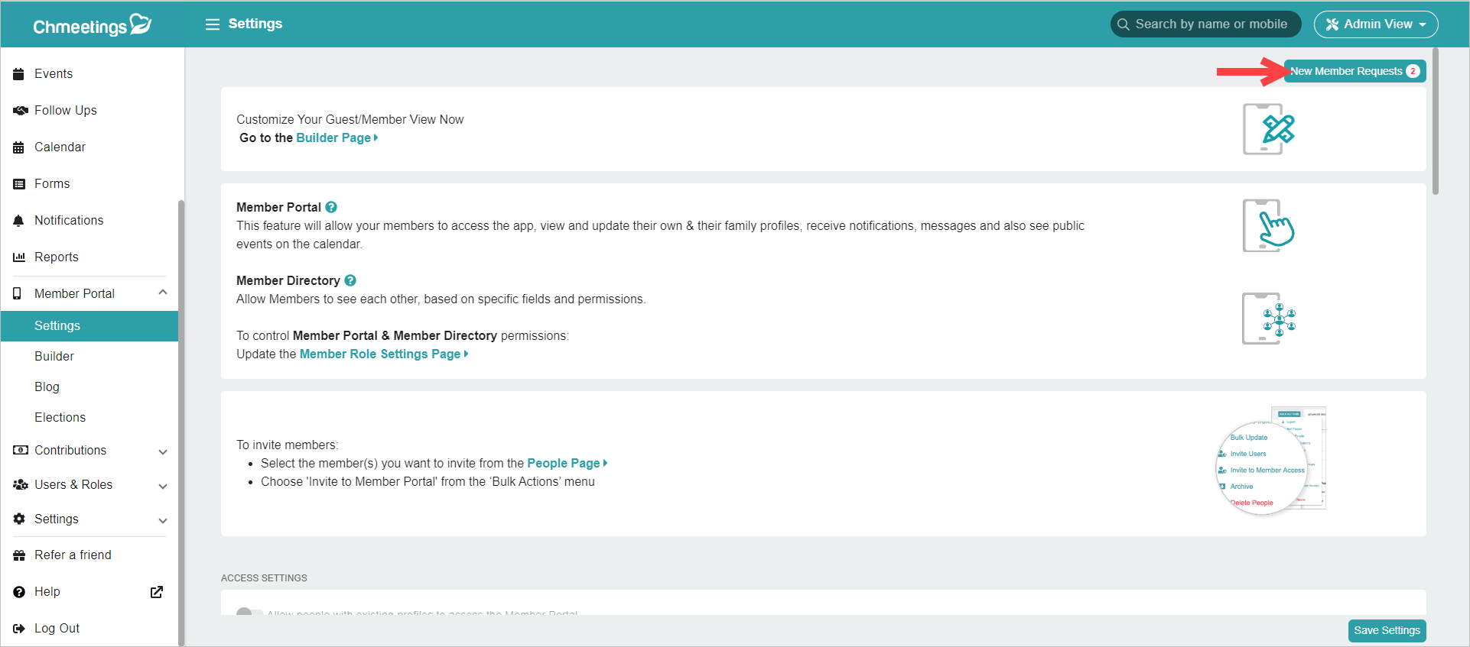The height and width of the screenshot is (647, 1470).
Task: Click the Users & Roles people icon
Action: pyautogui.click(x=21, y=485)
